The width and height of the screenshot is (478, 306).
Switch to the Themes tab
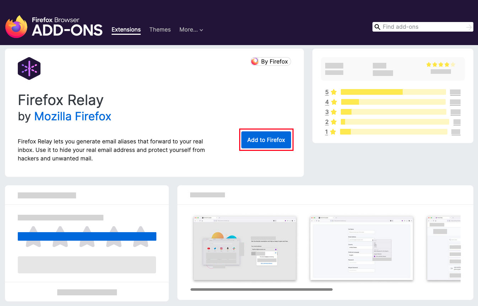pyautogui.click(x=160, y=30)
